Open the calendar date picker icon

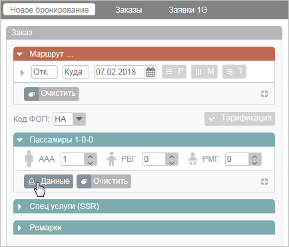click(x=150, y=72)
